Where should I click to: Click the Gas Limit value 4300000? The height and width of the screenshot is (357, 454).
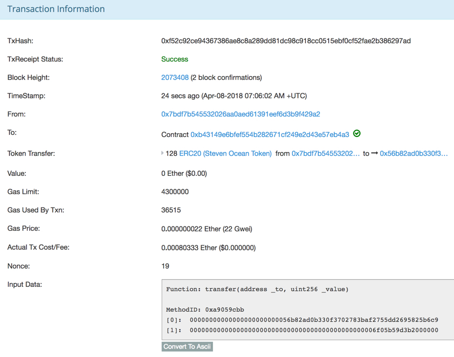(175, 192)
